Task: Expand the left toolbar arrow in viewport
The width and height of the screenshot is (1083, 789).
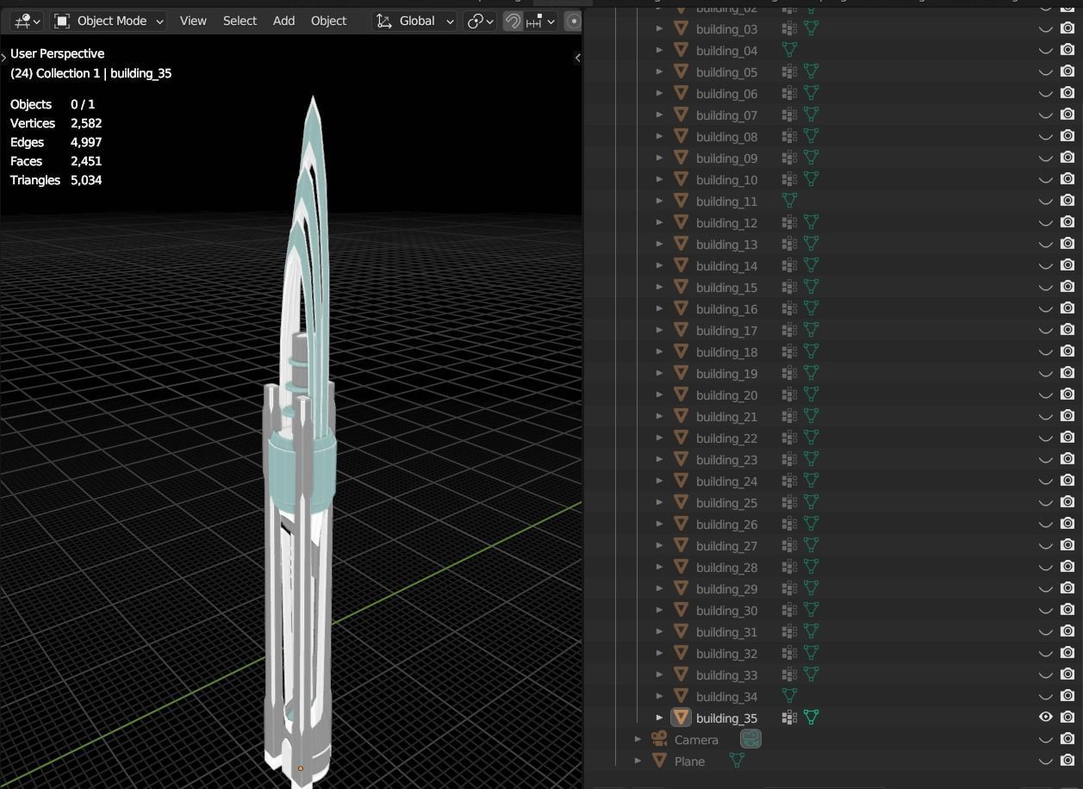Action: click(3, 58)
